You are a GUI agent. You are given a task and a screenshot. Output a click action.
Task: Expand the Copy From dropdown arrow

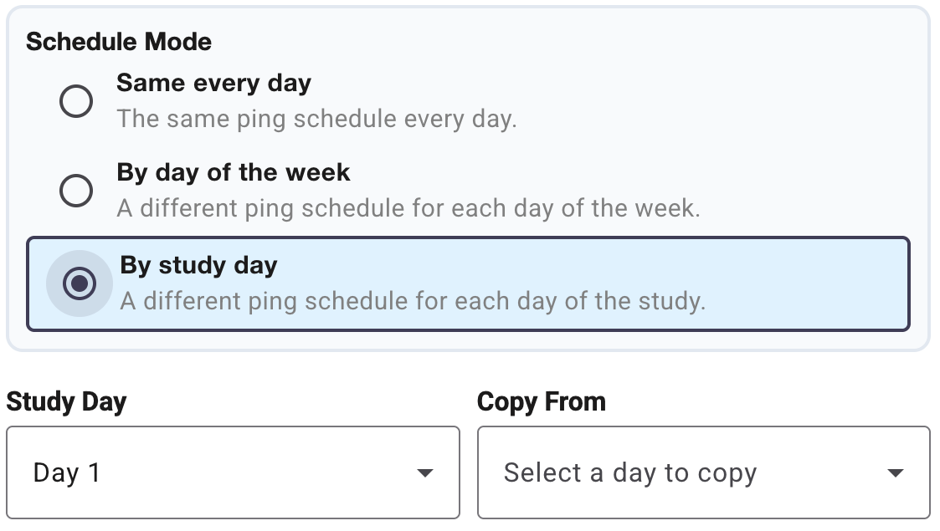(895, 473)
